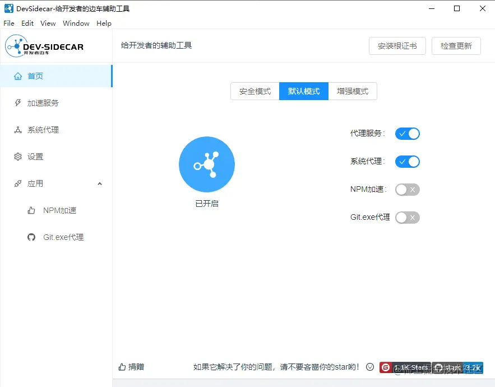
Task: Click the gear icon for 设置
Action: [18, 157]
